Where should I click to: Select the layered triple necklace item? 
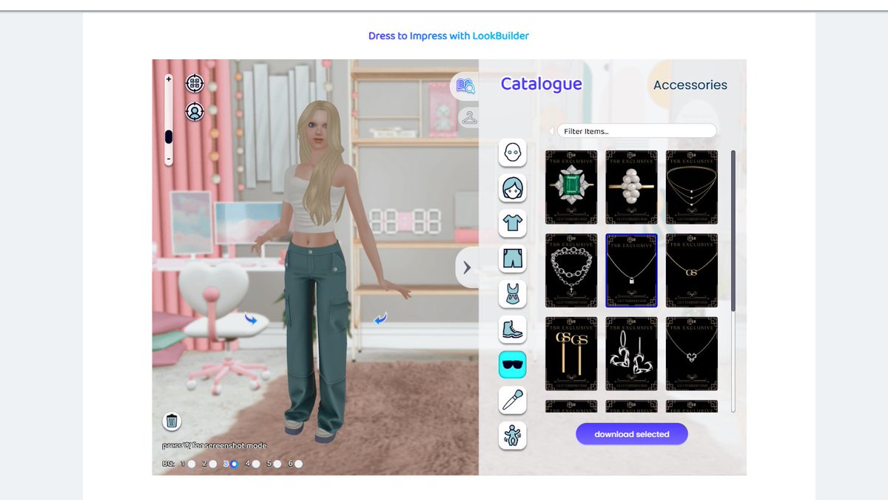coord(692,187)
